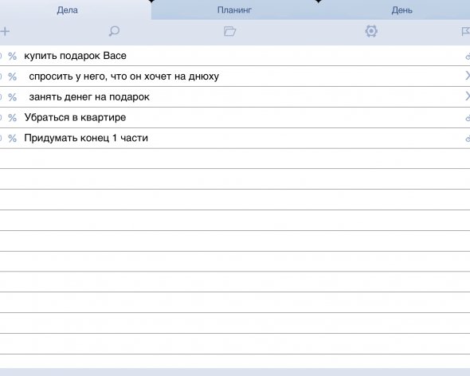
Task: Click the flag icon in toolbar
Action: coord(465,32)
